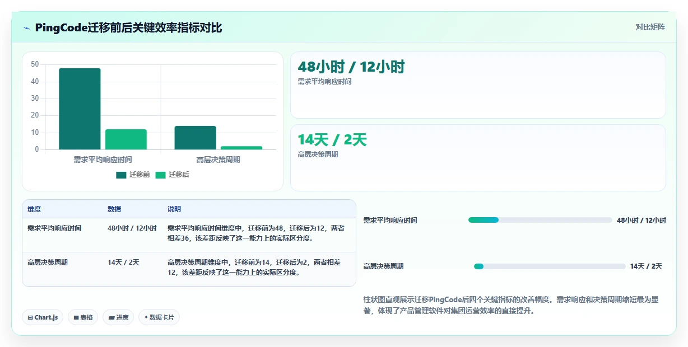Click the 迁移后 bar for 需求平均响应时间
The height and width of the screenshot is (347, 688).
pyautogui.click(x=126, y=140)
